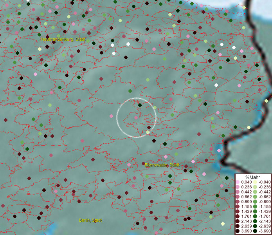Screen dimensions: 272x235
Task: Select the dark green point inside the white circle
Action: 140,105
